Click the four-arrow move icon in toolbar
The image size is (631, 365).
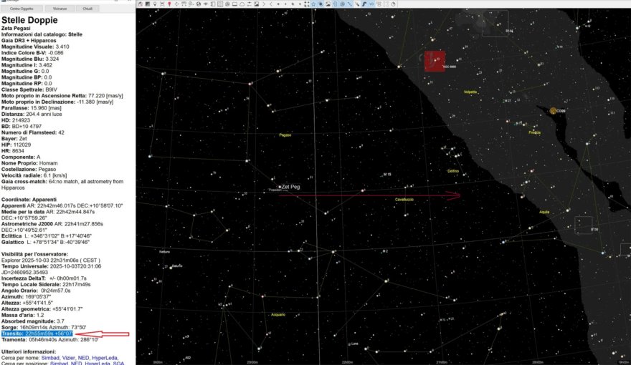(176, 4)
